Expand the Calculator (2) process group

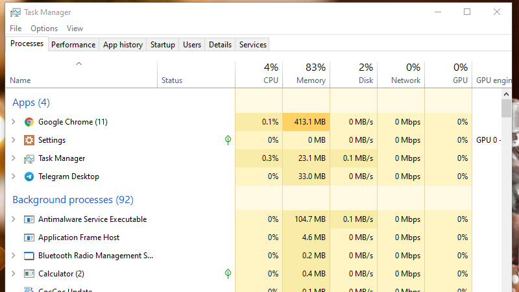(x=14, y=274)
